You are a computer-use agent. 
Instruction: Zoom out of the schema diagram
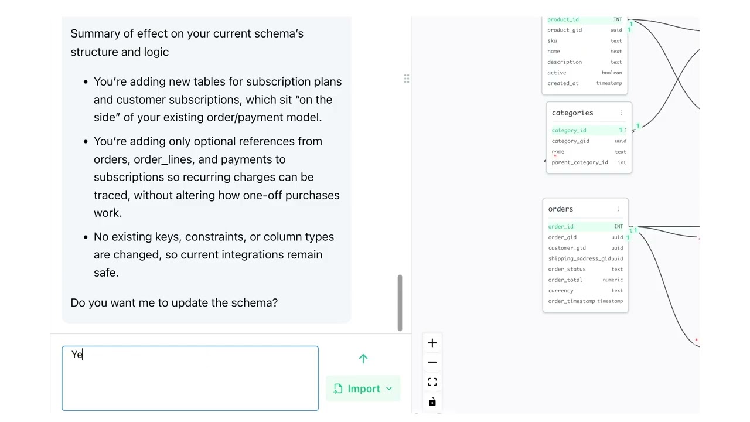432,362
